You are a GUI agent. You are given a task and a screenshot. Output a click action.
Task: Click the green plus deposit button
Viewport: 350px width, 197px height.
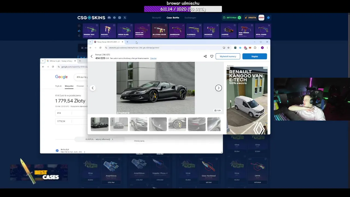coord(239,18)
